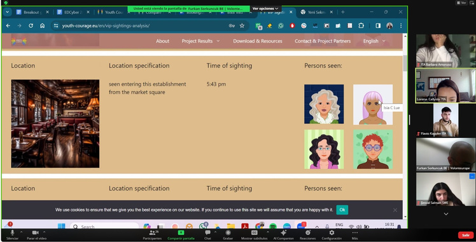Image resolution: width=476 pixels, height=242 pixels.
Task: Click the restaurant interior location image
Action: click(x=55, y=124)
